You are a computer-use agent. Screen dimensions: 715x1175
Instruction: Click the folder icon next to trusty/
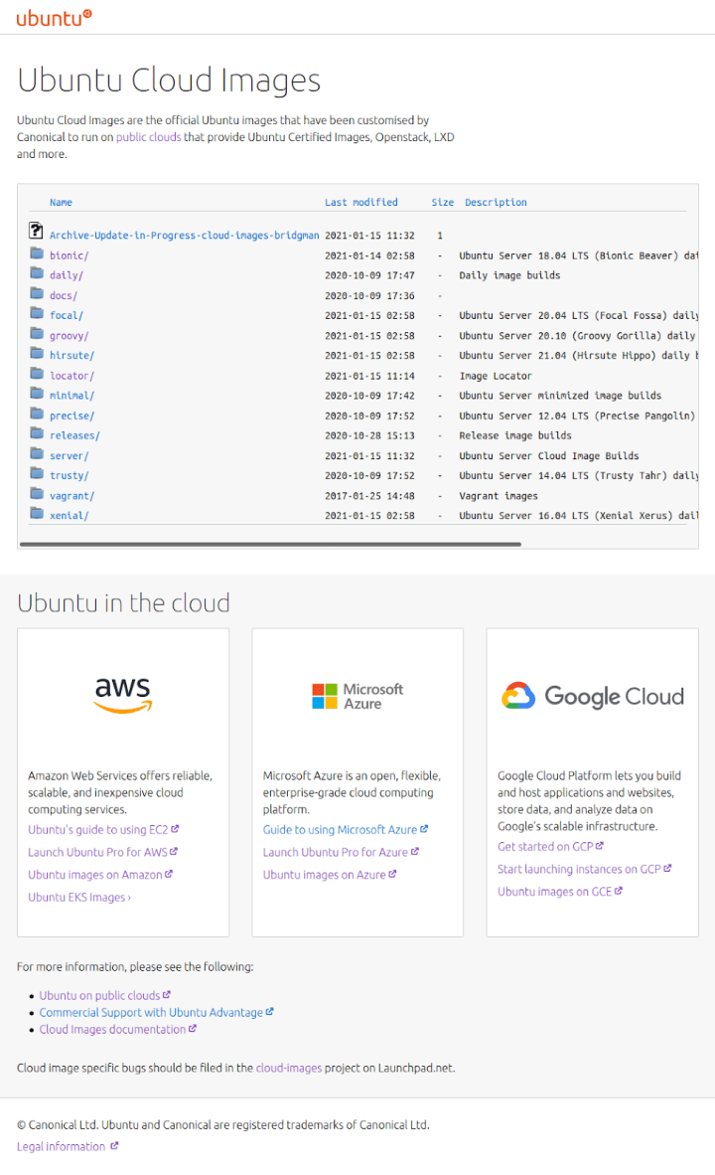click(x=37, y=473)
